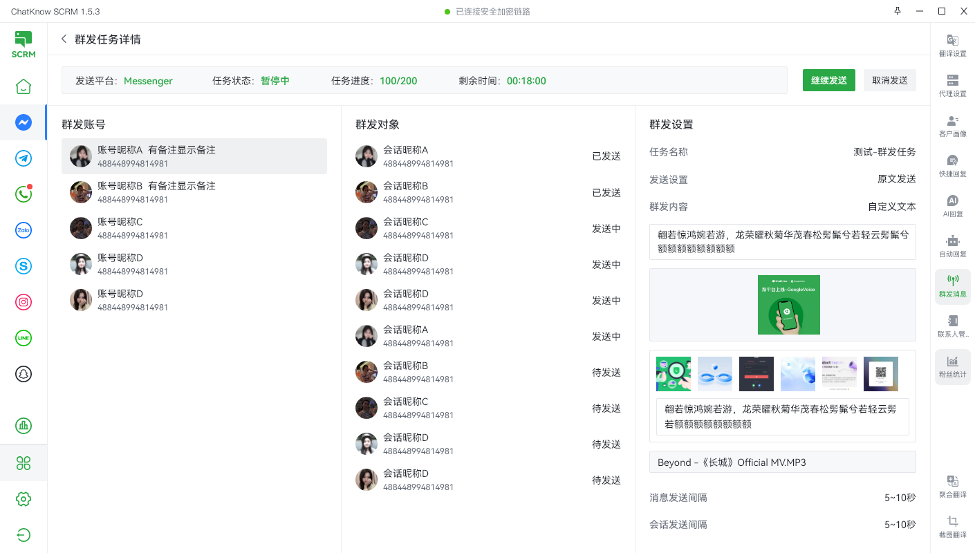Open 代理设置 (proxy settings) panel
Viewport: 975px width, 553px height.
tap(952, 86)
